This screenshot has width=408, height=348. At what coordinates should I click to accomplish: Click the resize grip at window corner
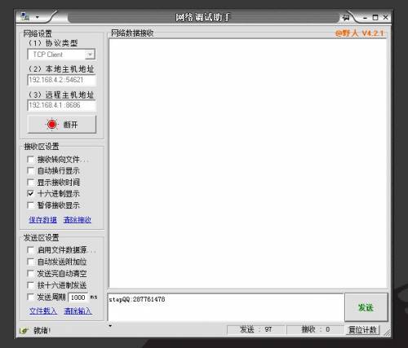(x=388, y=333)
